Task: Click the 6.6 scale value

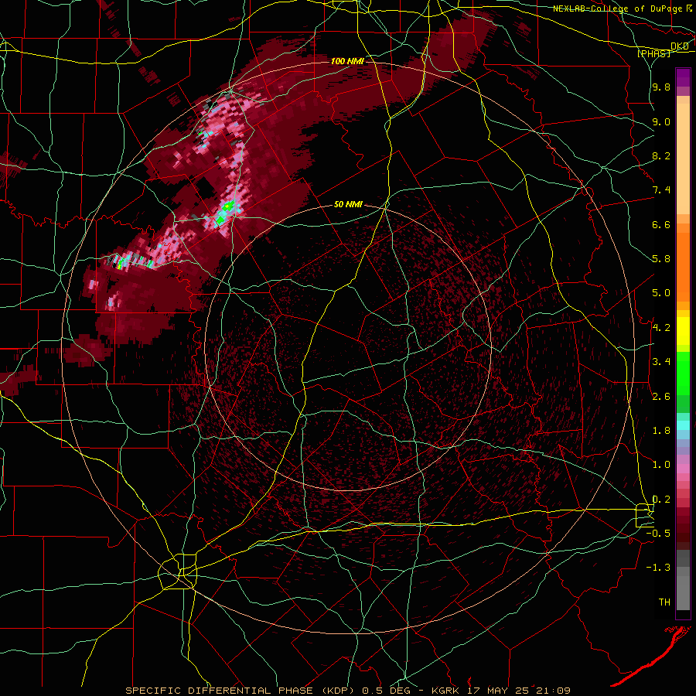Action: coord(661,224)
